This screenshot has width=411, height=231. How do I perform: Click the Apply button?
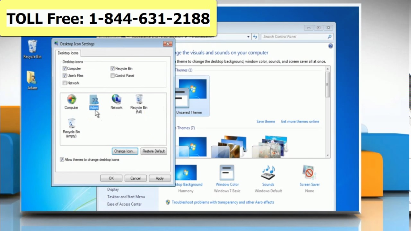pyautogui.click(x=160, y=178)
